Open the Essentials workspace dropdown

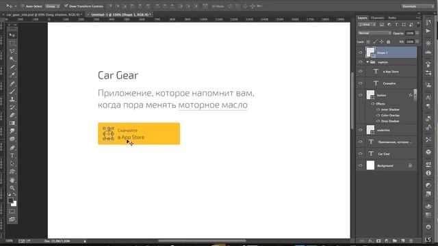pos(417,6)
